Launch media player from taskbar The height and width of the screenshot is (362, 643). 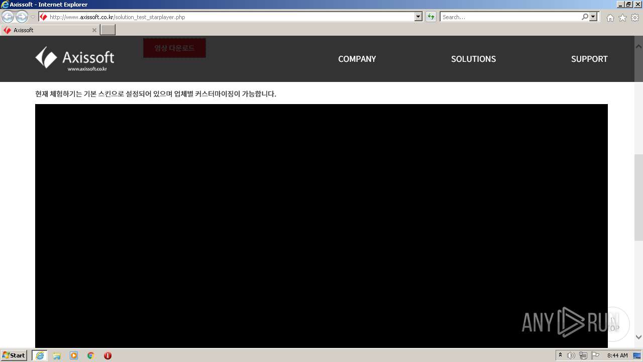[74, 355]
